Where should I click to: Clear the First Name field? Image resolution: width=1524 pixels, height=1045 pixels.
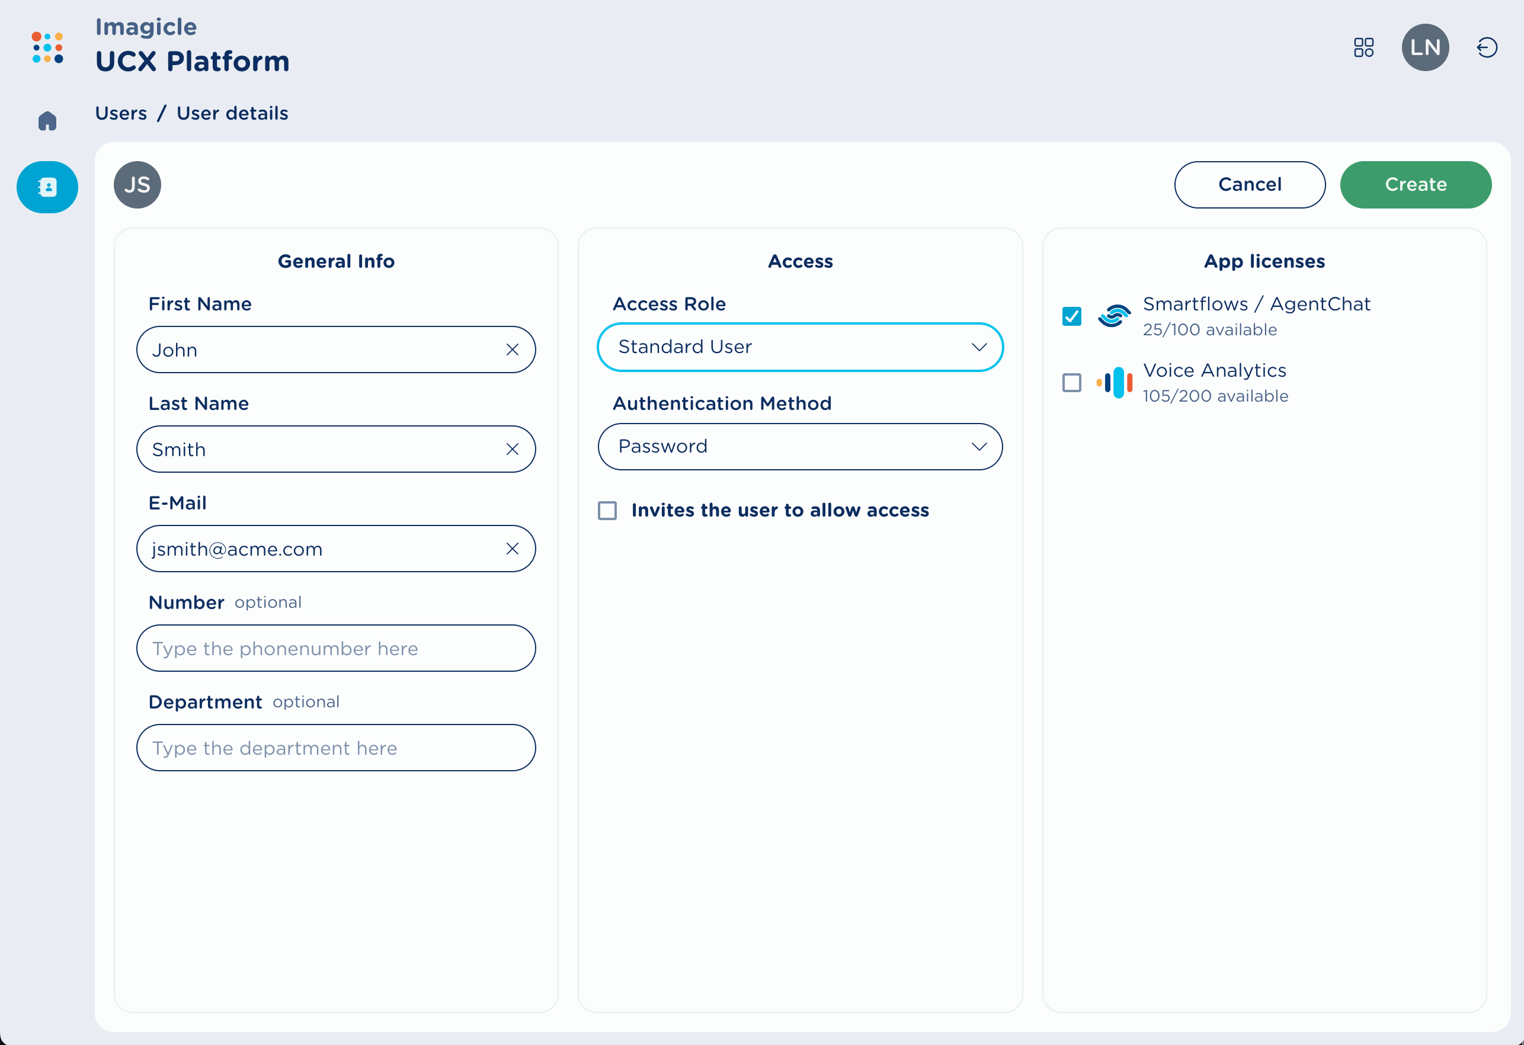click(x=512, y=350)
